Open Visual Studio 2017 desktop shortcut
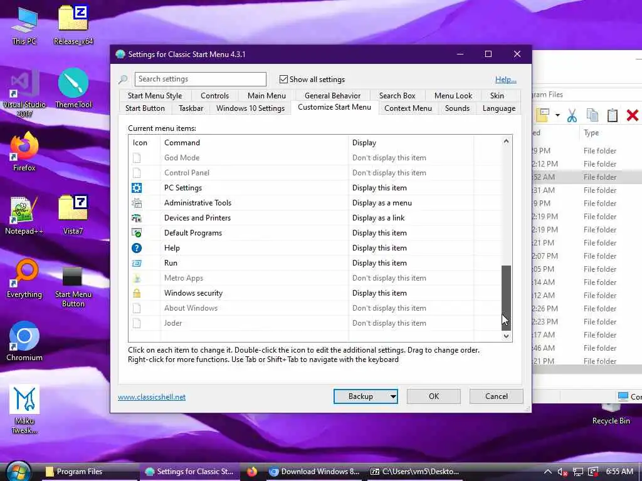 (24, 93)
